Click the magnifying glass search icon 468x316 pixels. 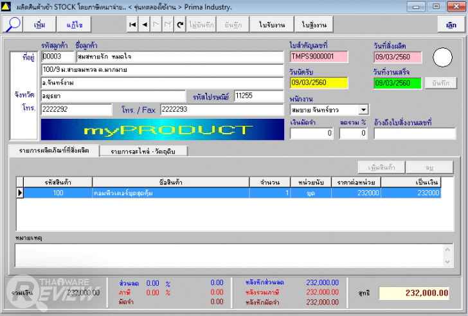pyautogui.click(x=13, y=24)
